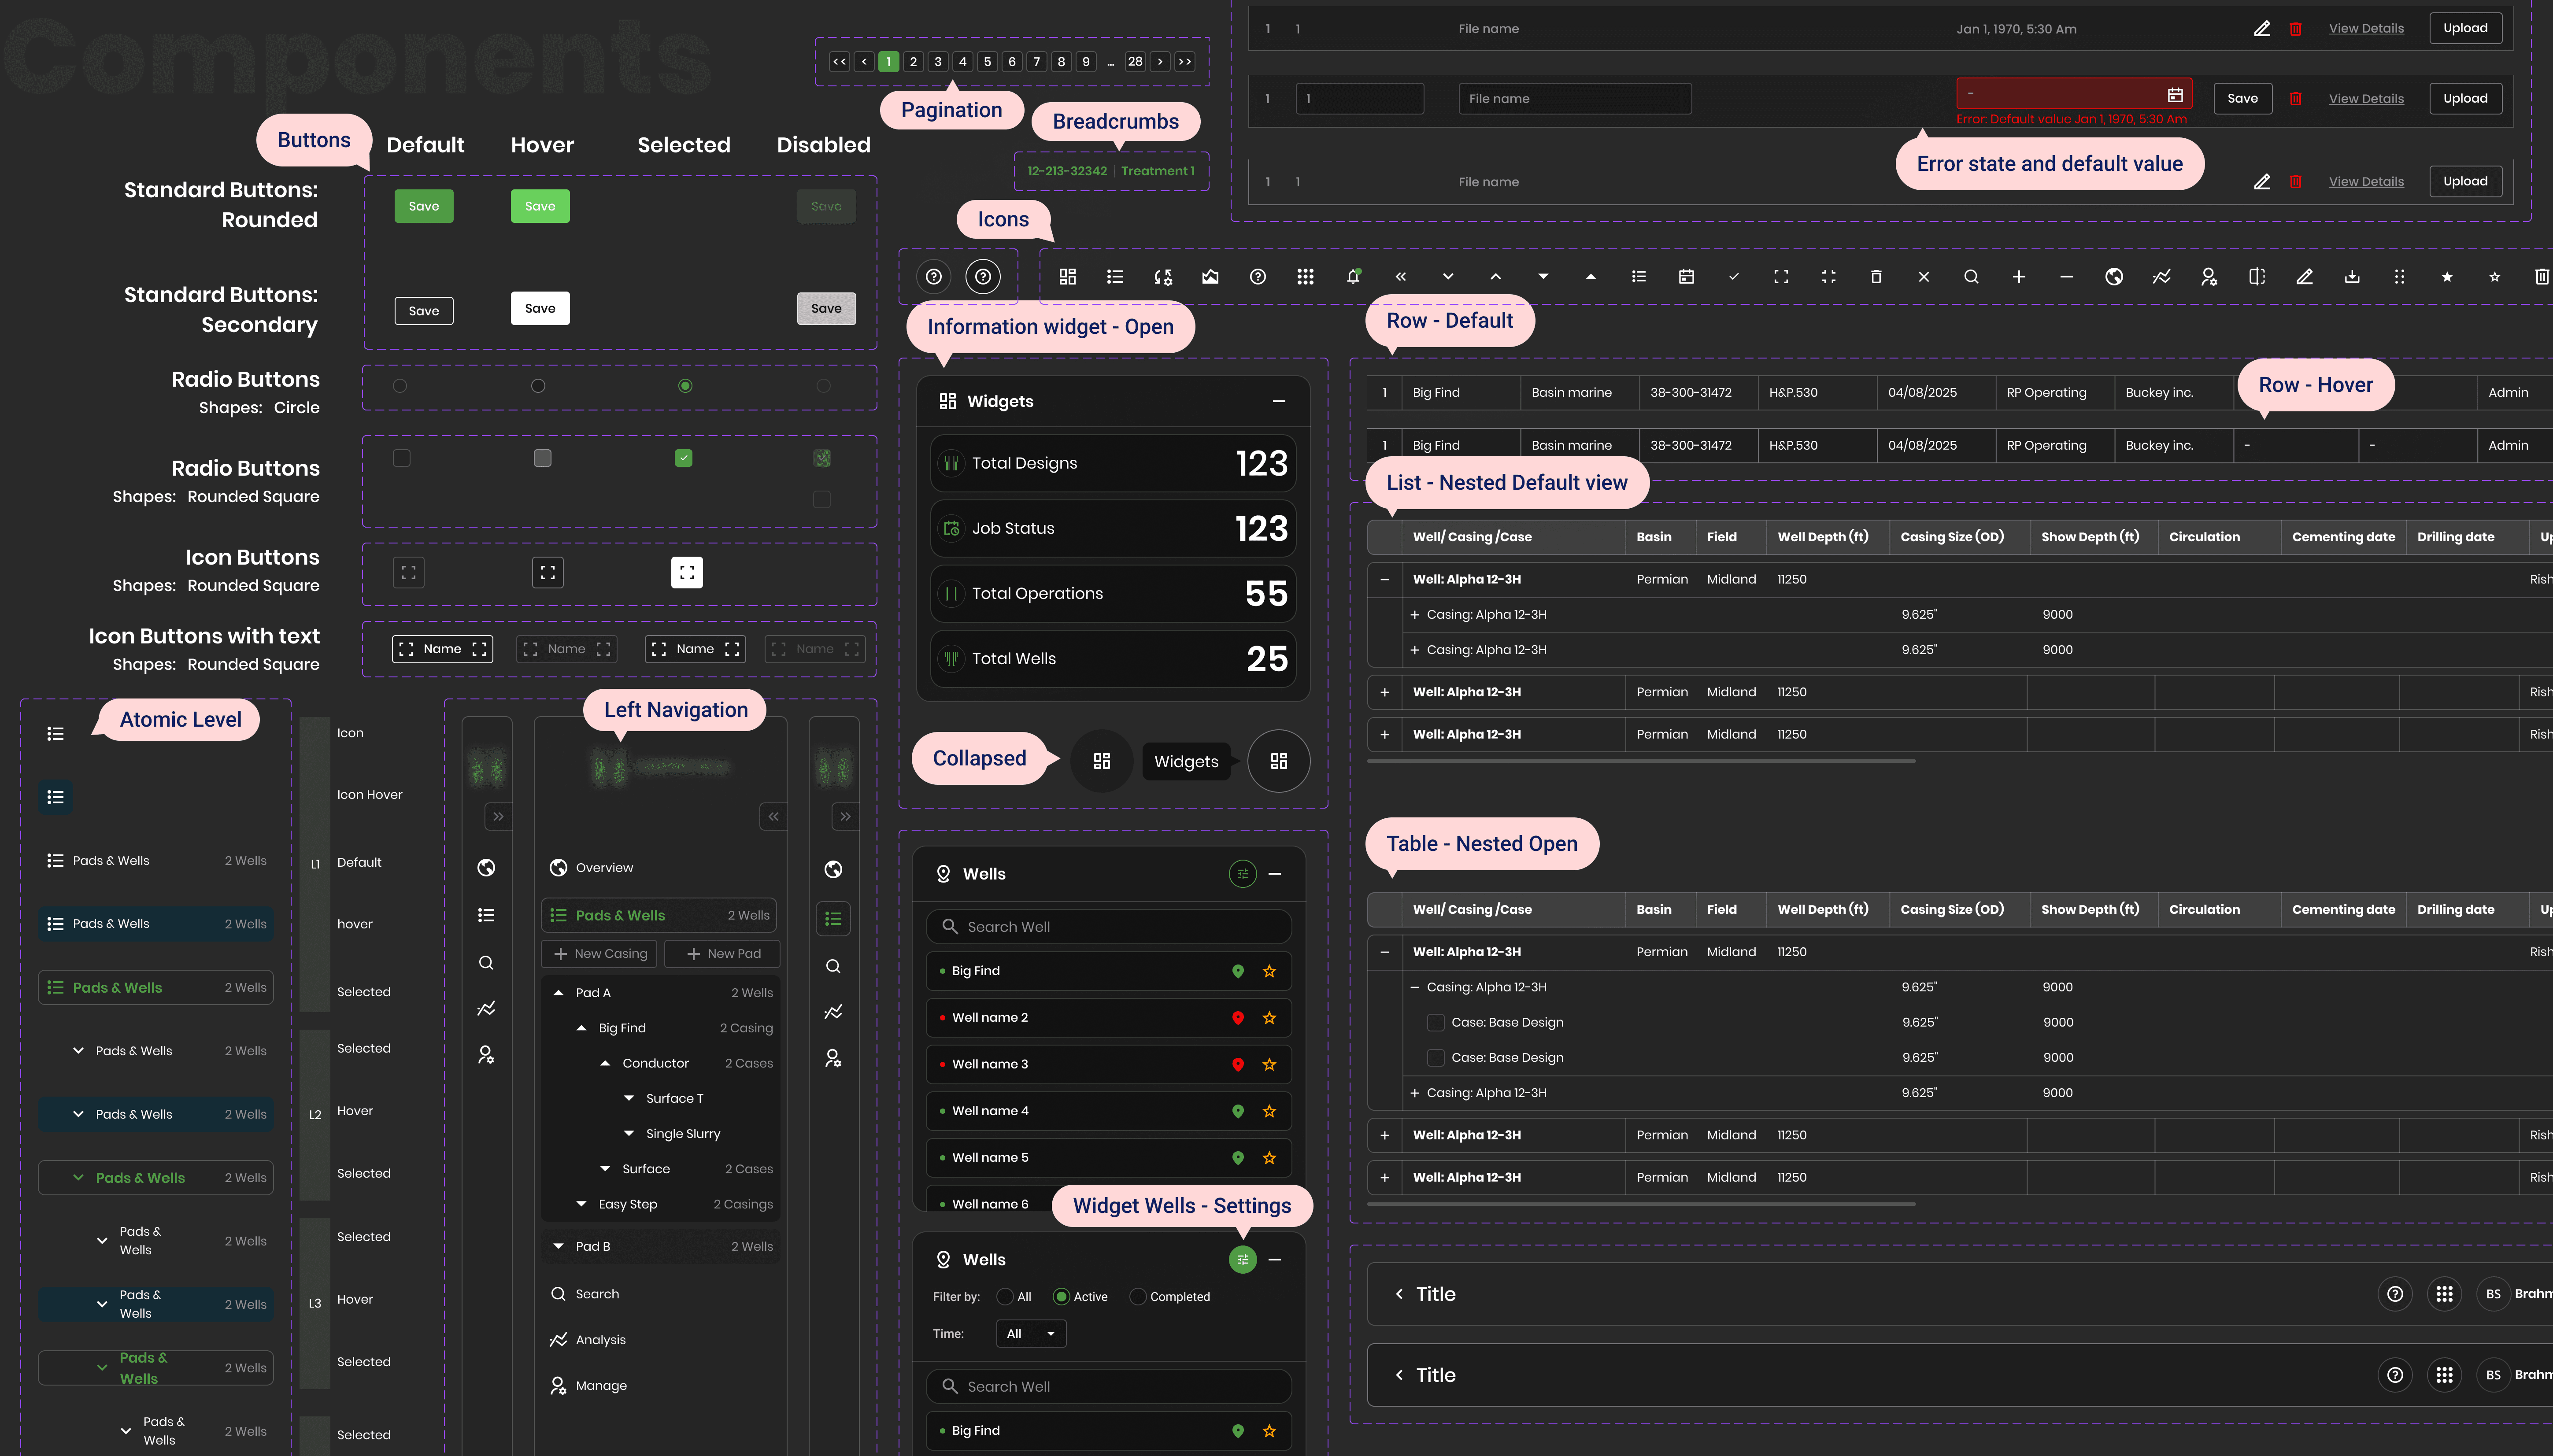Expand the Pad B tree item
Screen dimensions: 2553x1456
point(558,1247)
